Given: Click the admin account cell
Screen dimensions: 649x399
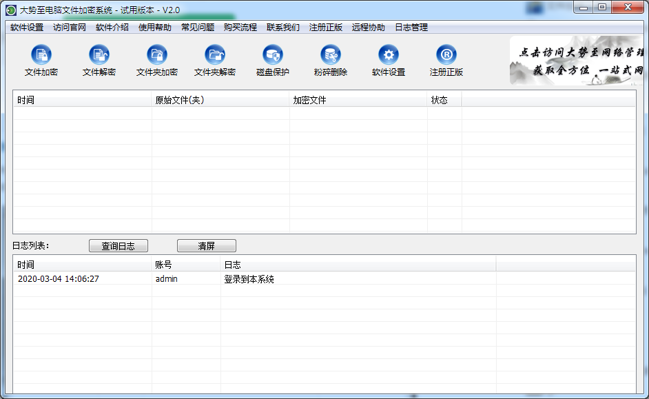Looking at the screenshot, I should click(x=167, y=279).
